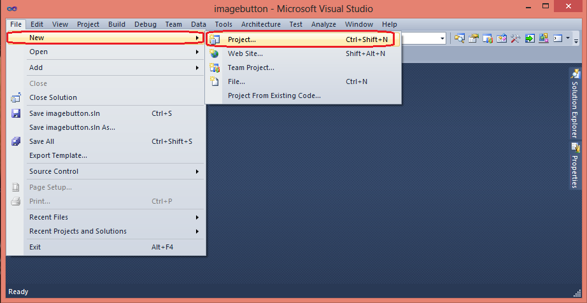
Task: Click the Properties Window toolbar icon
Action: 474,38
